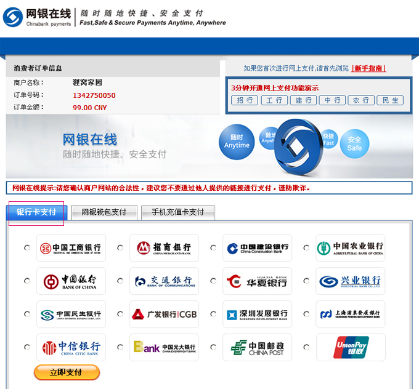Click the 快捷 Fast bubble
Viewport: 419px width, 389px height.
click(329, 139)
